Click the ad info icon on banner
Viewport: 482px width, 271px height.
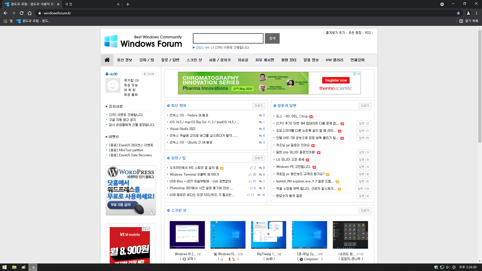(355, 74)
